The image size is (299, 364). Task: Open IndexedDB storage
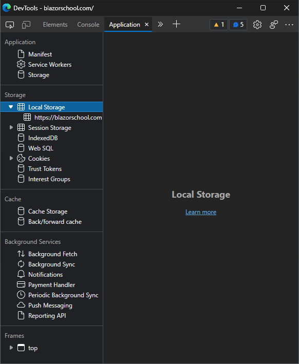[43, 138]
